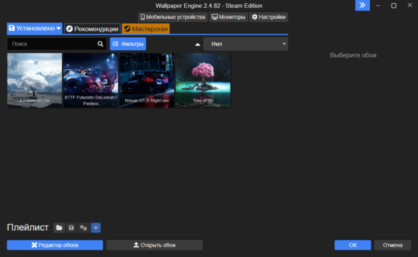The width and height of the screenshot is (418, 257).
Task: Select Nissan GT-R Night rain wallpaper
Action: pyautogui.click(x=147, y=80)
